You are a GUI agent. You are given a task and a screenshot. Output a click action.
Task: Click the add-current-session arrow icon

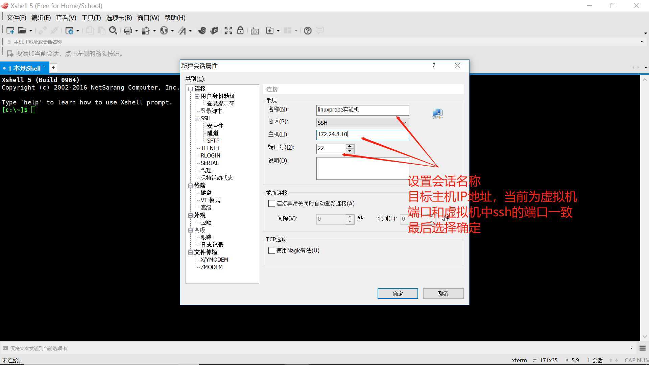(x=10, y=54)
